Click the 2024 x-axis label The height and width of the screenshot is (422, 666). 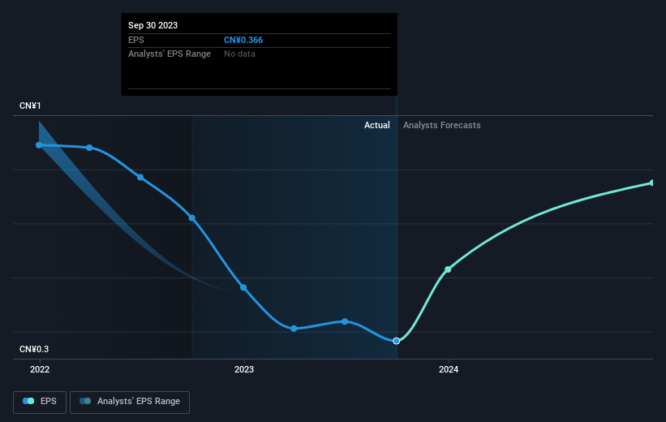click(x=449, y=369)
